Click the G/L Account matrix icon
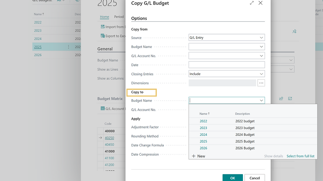Image resolution: width=323 pixels, height=181 pixels. pos(103,109)
